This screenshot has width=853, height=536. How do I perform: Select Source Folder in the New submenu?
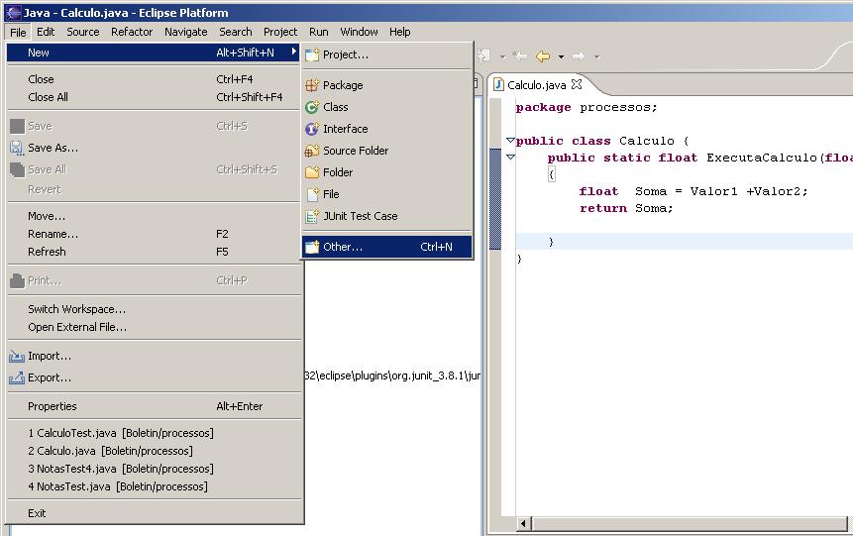387,151
